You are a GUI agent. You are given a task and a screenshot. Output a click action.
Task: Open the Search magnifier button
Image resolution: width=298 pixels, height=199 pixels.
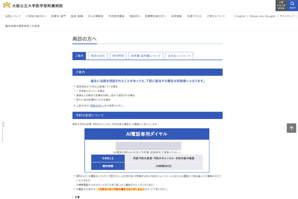click(293, 5)
